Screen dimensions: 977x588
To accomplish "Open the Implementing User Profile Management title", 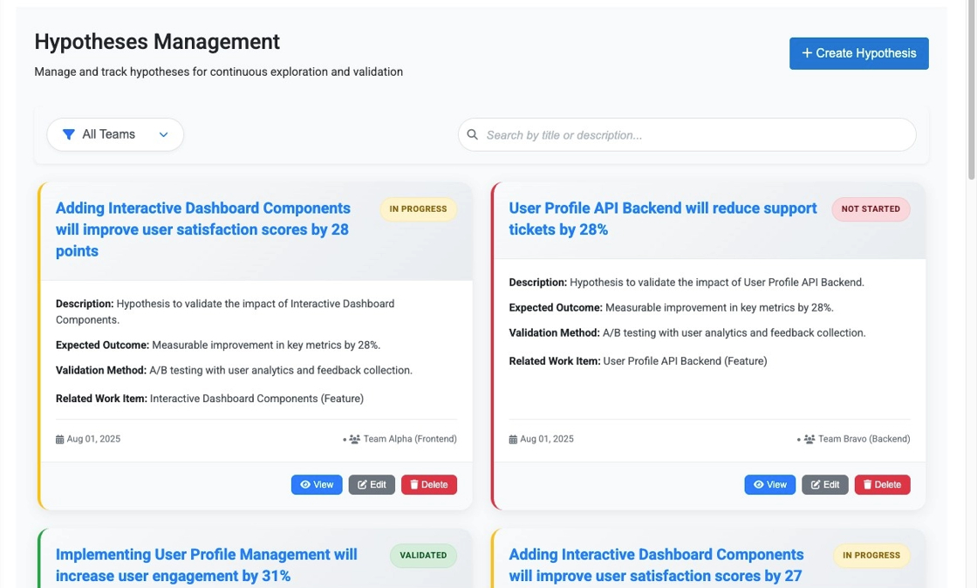I will pos(206,565).
